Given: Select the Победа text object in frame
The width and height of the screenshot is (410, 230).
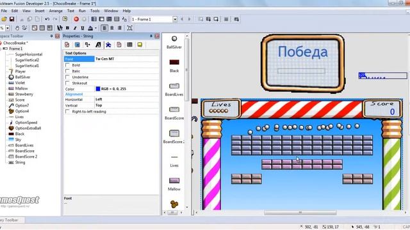Looking at the screenshot, I should coord(302,52).
